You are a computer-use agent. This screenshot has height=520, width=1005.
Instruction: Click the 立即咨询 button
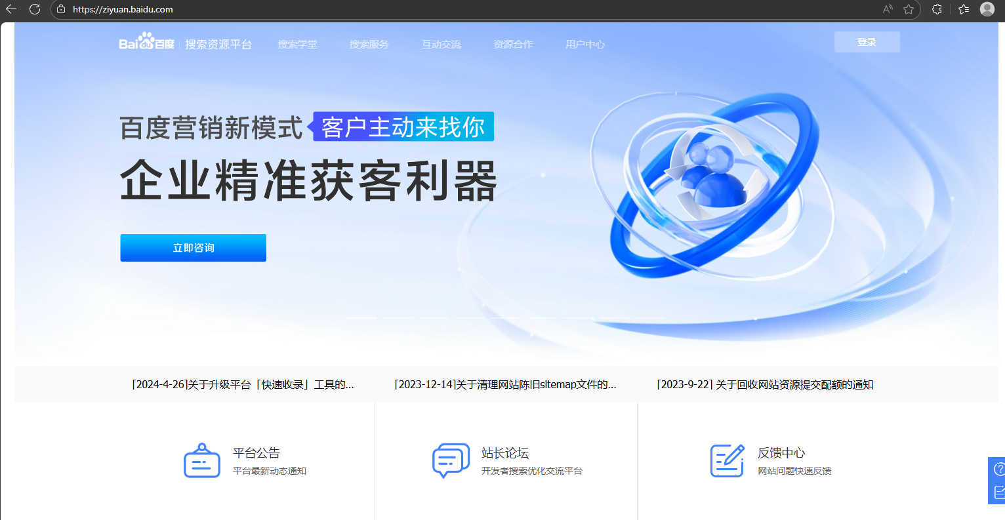click(x=193, y=248)
